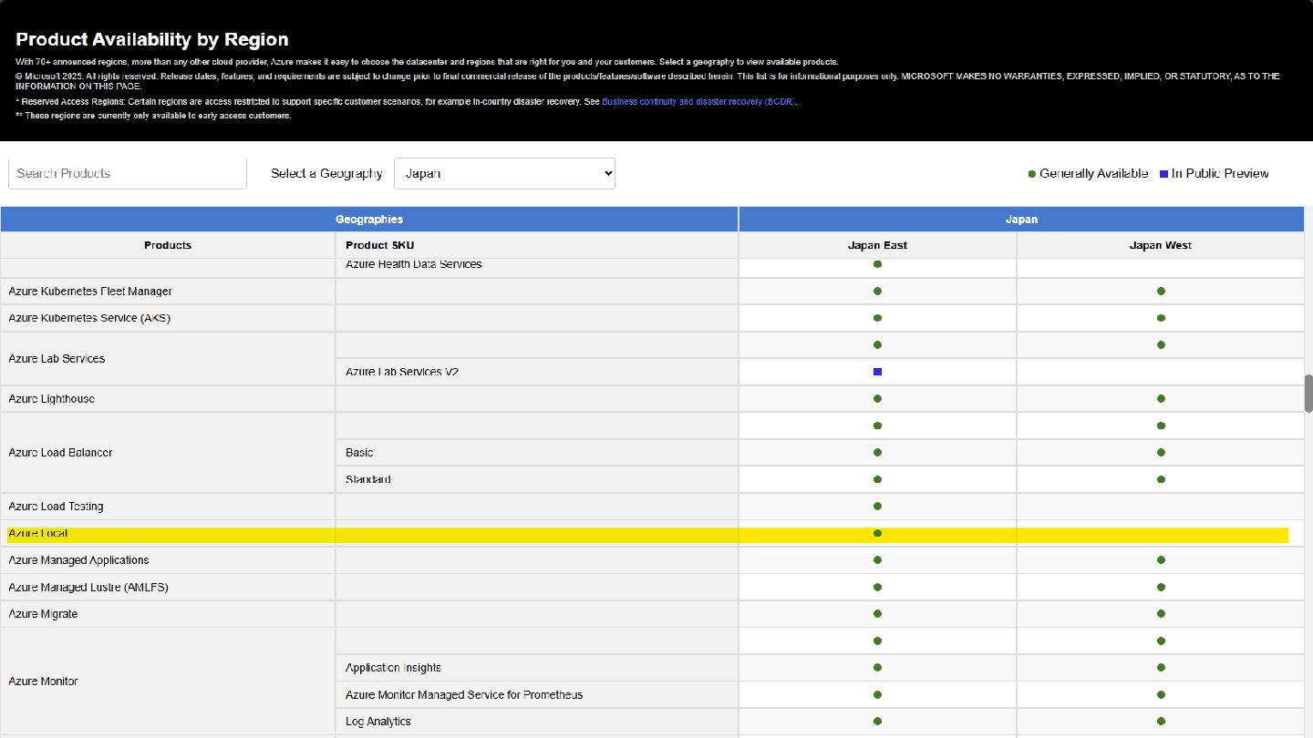Viewport: 1313px width, 738px height.
Task: Select the Azure Kubernetes Service (AKS) product name
Action: pyautogui.click(x=89, y=318)
